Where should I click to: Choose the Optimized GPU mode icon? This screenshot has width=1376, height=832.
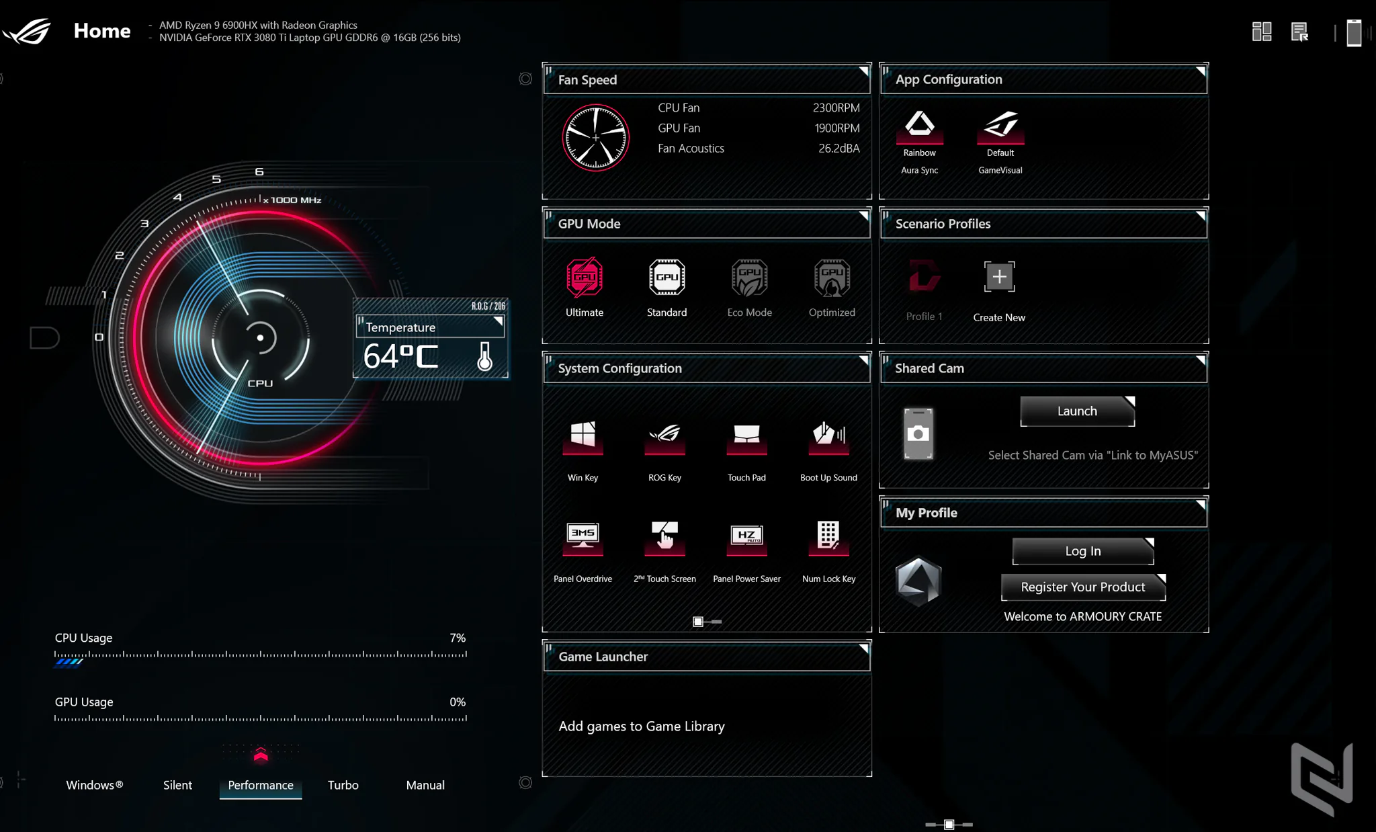pyautogui.click(x=832, y=277)
